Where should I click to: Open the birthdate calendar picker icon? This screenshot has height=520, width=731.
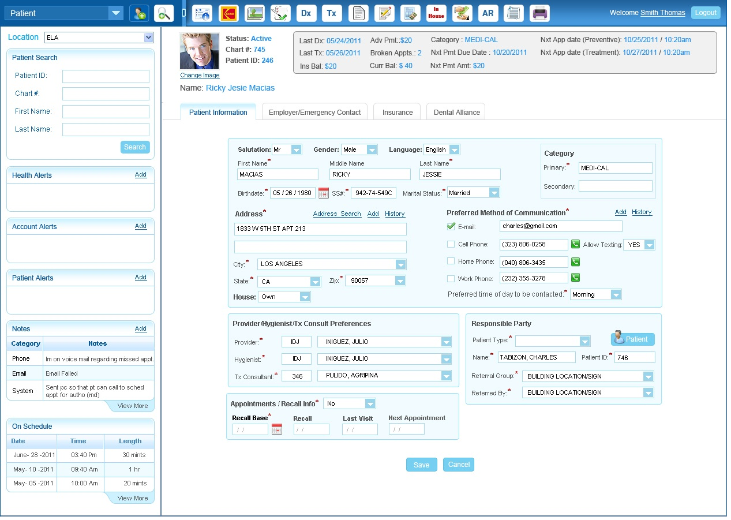tap(324, 193)
